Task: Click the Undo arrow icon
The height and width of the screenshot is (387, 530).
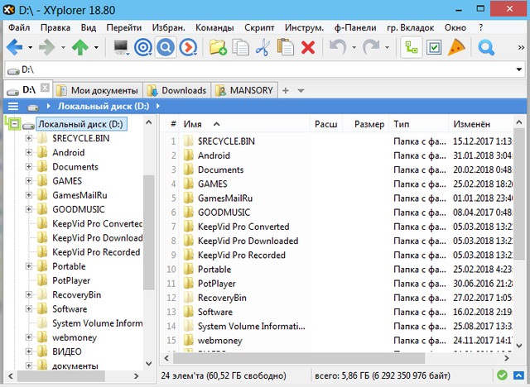Action: pos(338,47)
